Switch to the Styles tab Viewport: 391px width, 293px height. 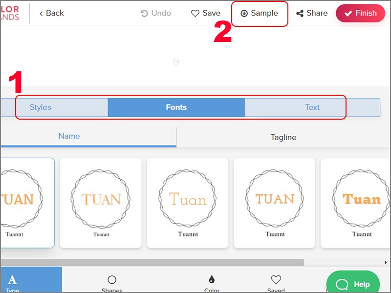click(x=41, y=107)
